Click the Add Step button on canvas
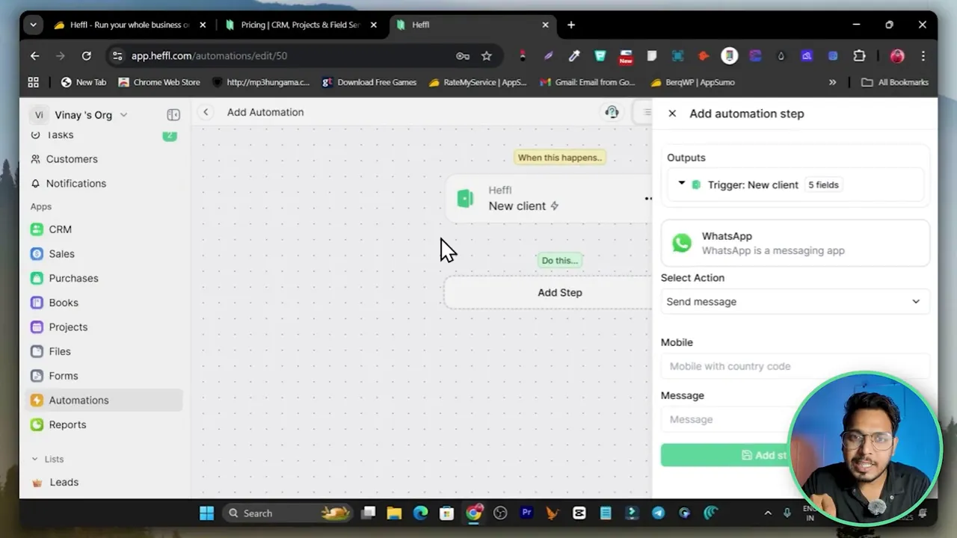Image resolution: width=957 pixels, height=538 pixels. 559,292
